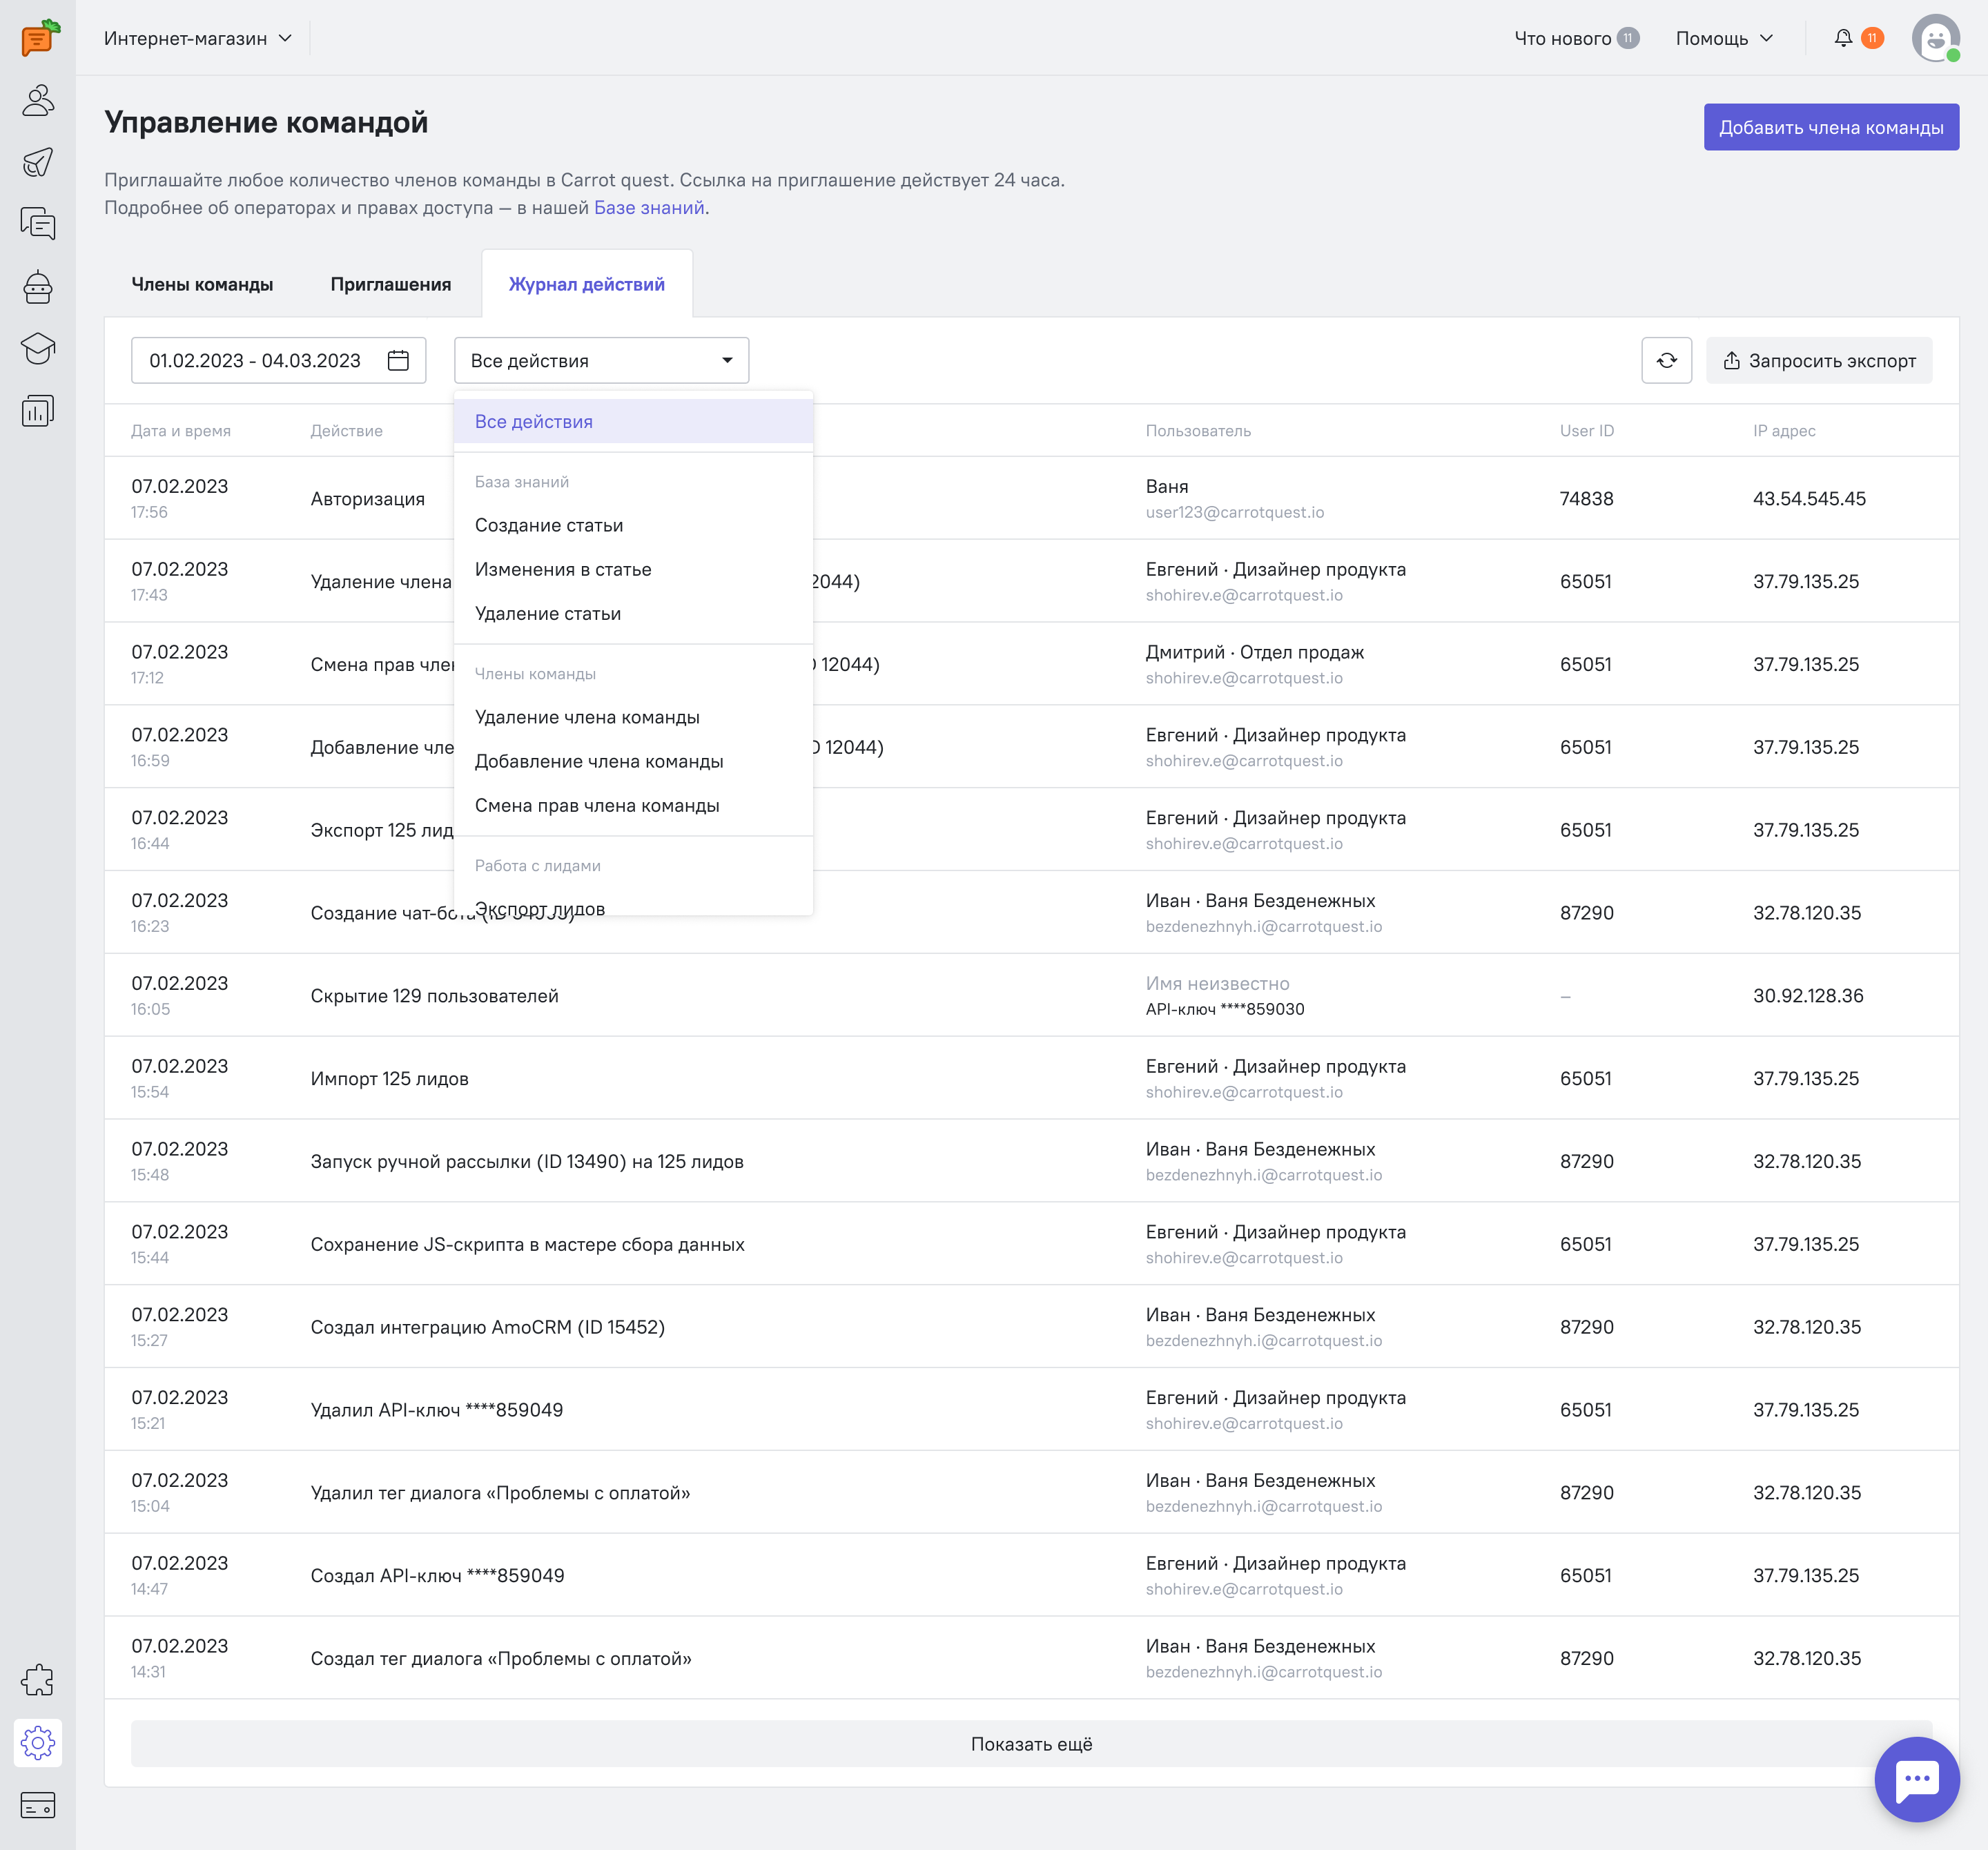Switch to Члены команды tab
Image resolution: width=1988 pixels, height=1850 pixels.
tap(202, 284)
